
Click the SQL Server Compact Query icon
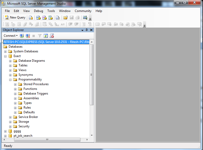point(58,17)
